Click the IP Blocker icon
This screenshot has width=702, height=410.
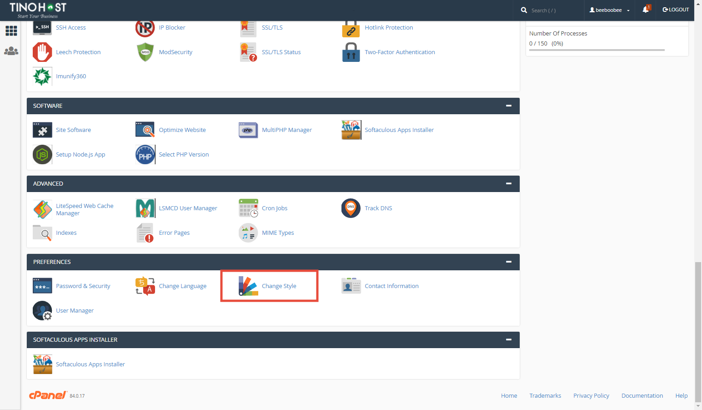[145, 28]
